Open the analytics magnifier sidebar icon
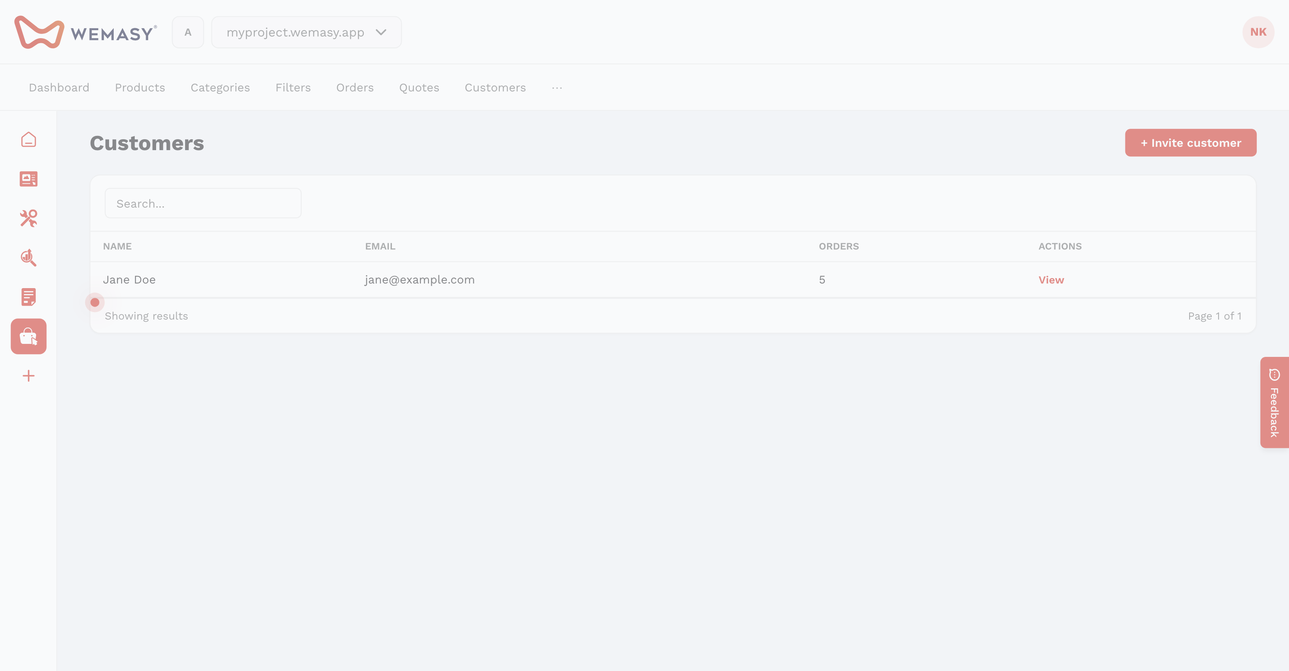Screen dimensions: 1289x671 pos(29,257)
